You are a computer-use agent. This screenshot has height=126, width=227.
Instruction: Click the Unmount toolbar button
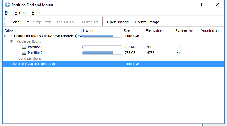pos(90,22)
